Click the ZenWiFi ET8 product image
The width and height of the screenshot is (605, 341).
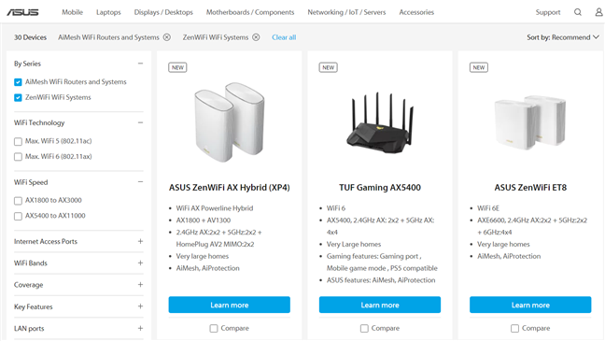point(530,122)
